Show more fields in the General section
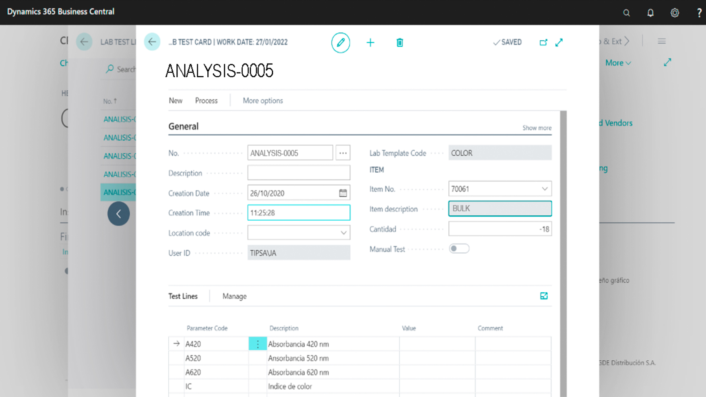The width and height of the screenshot is (706, 397). [x=537, y=128]
